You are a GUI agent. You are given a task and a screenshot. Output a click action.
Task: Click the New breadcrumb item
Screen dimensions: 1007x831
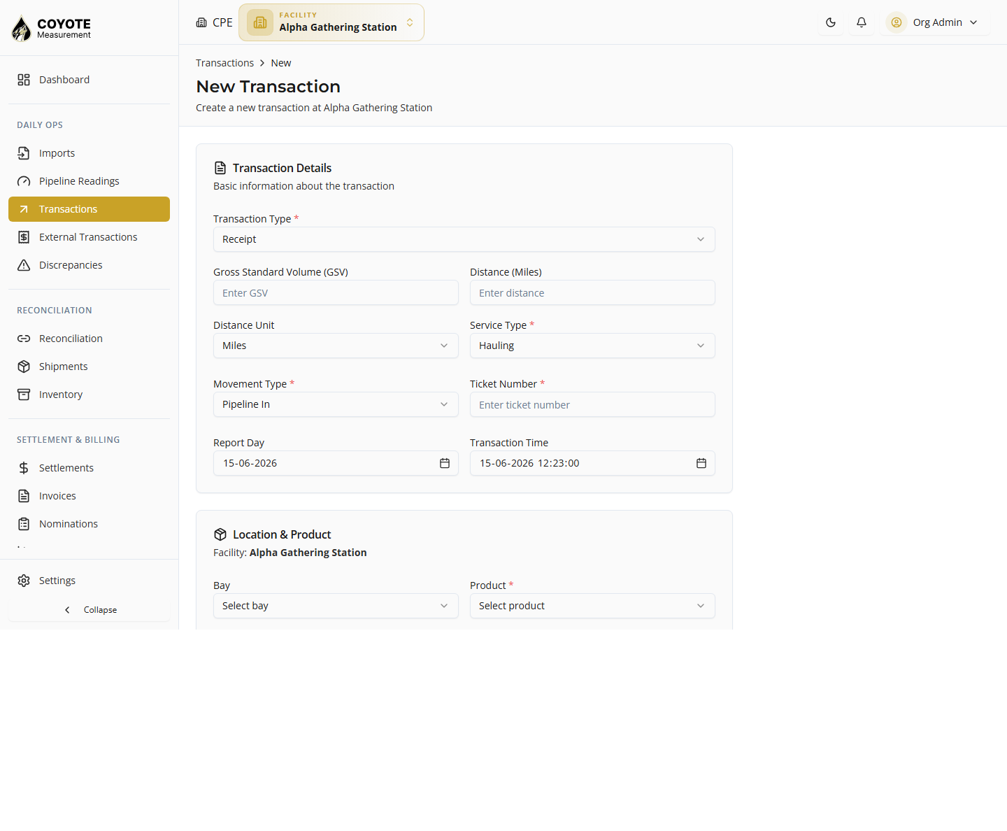(281, 63)
